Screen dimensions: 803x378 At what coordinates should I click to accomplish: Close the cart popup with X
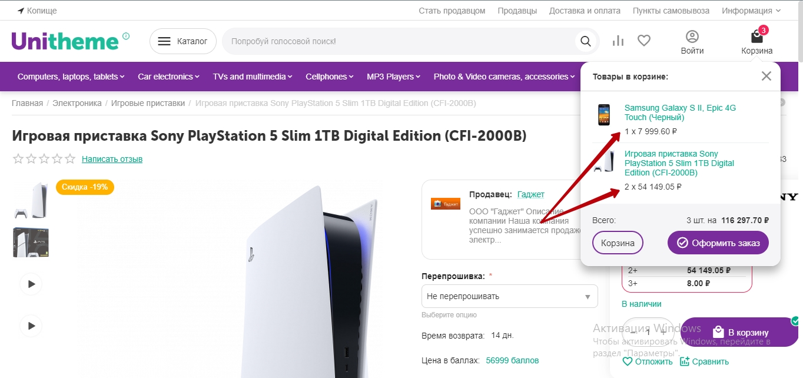click(766, 76)
